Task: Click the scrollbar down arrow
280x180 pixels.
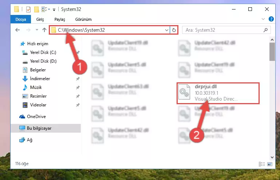Action: [272, 157]
